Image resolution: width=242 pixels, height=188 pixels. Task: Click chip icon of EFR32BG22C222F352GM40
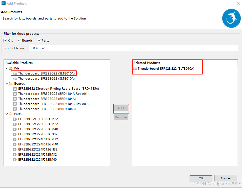coord(15,129)
